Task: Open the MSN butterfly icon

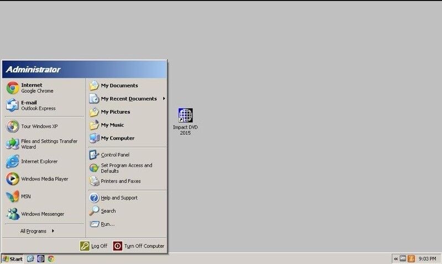Action: point(13,197)
